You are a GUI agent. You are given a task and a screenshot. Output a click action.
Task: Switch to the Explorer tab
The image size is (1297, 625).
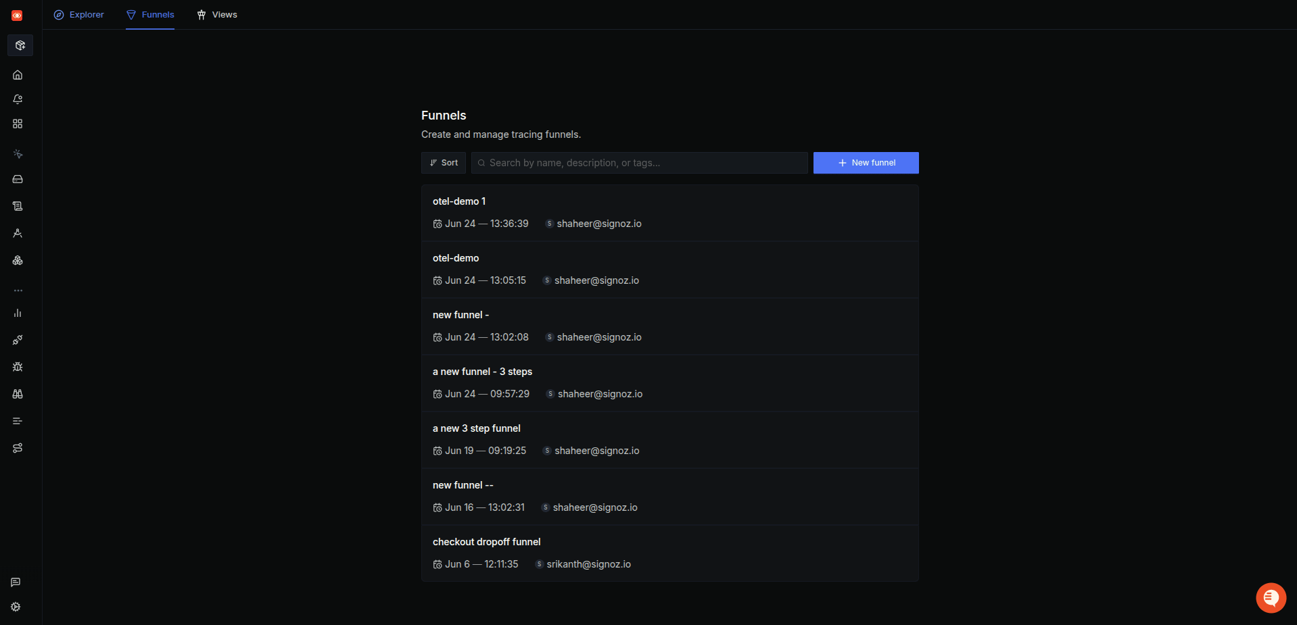[79, 15]
